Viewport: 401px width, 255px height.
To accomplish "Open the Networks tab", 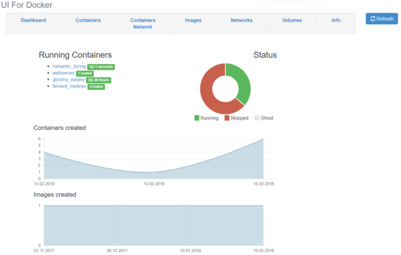I will pyautogui.click(x=242, y=20).
